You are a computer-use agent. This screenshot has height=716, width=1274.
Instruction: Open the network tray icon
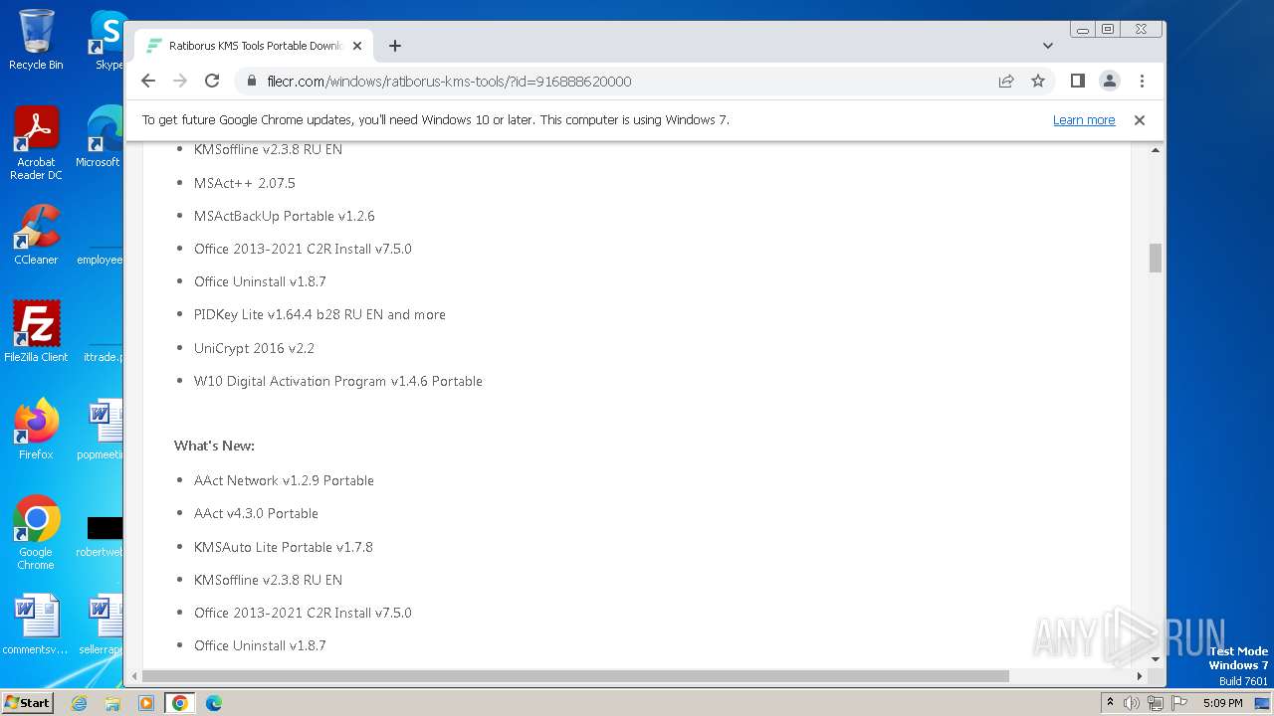click(x=1155, y=703)
